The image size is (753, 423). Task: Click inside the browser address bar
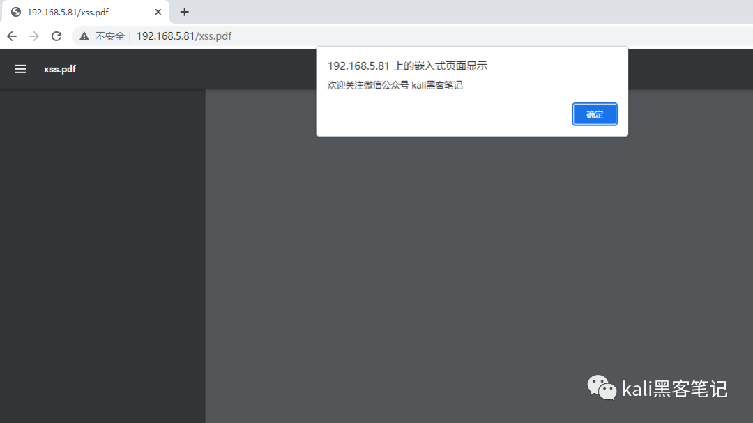click(x=279, y=36)
